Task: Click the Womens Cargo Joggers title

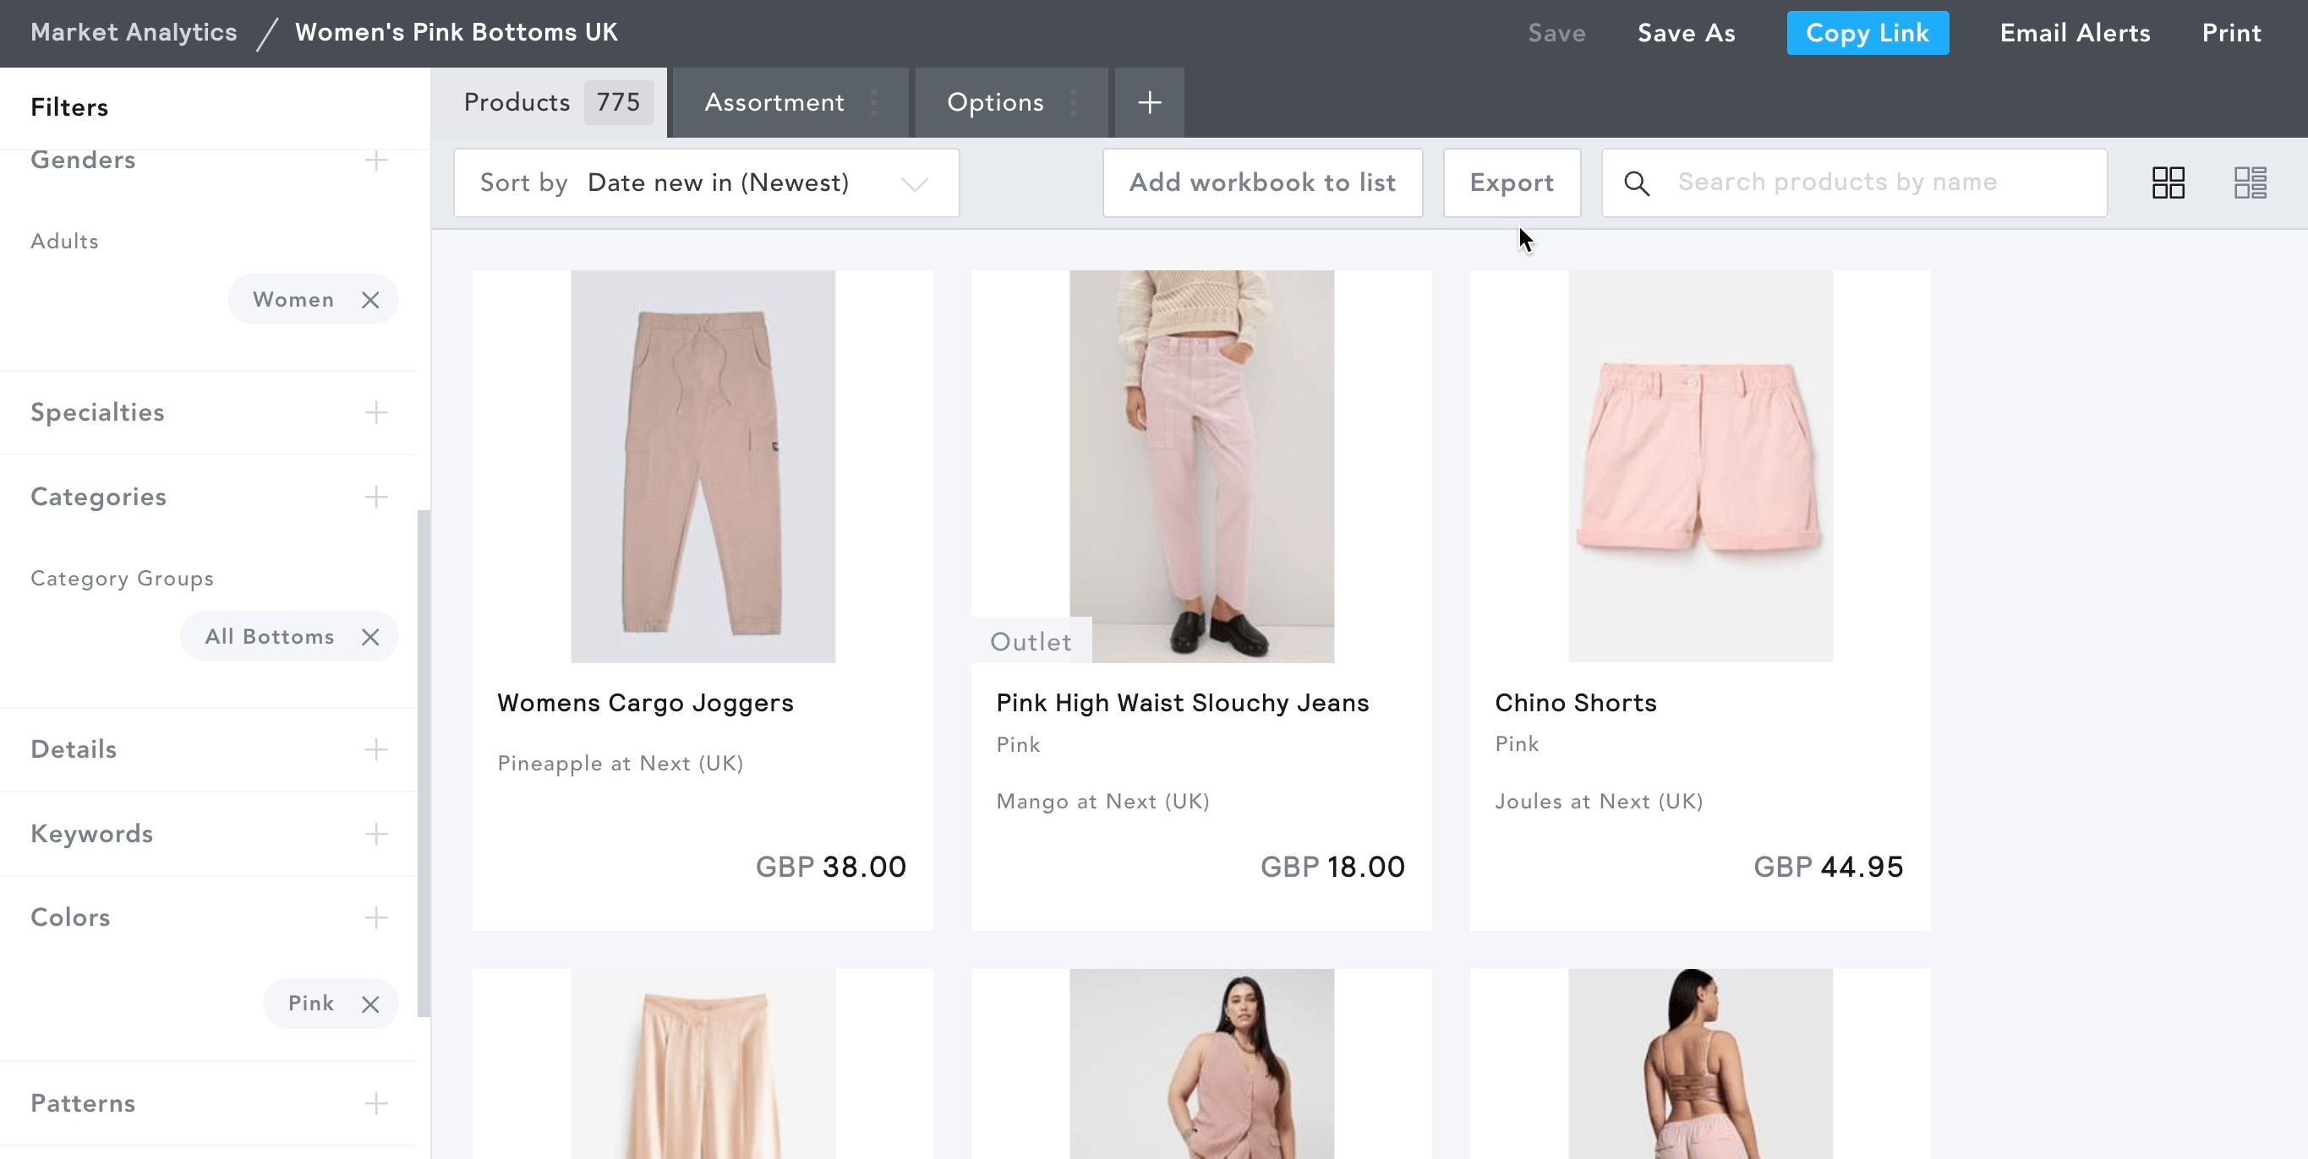Action: tap(645, 703)
